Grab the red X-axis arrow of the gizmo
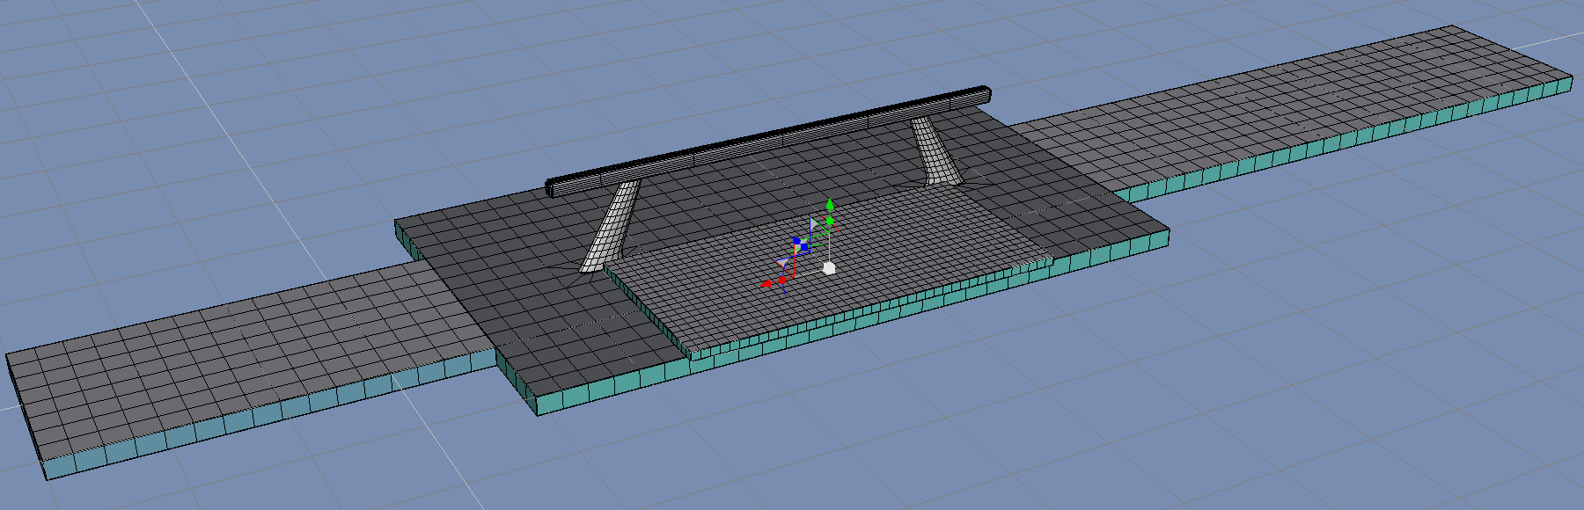 (x=766, y=283)
